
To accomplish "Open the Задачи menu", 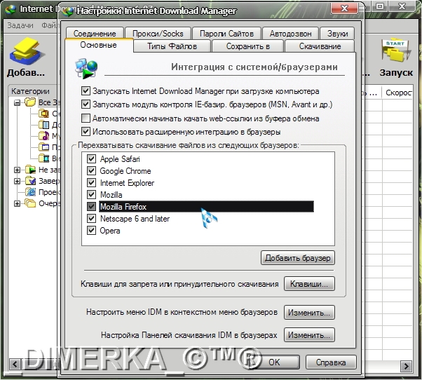I will (21, 25).
